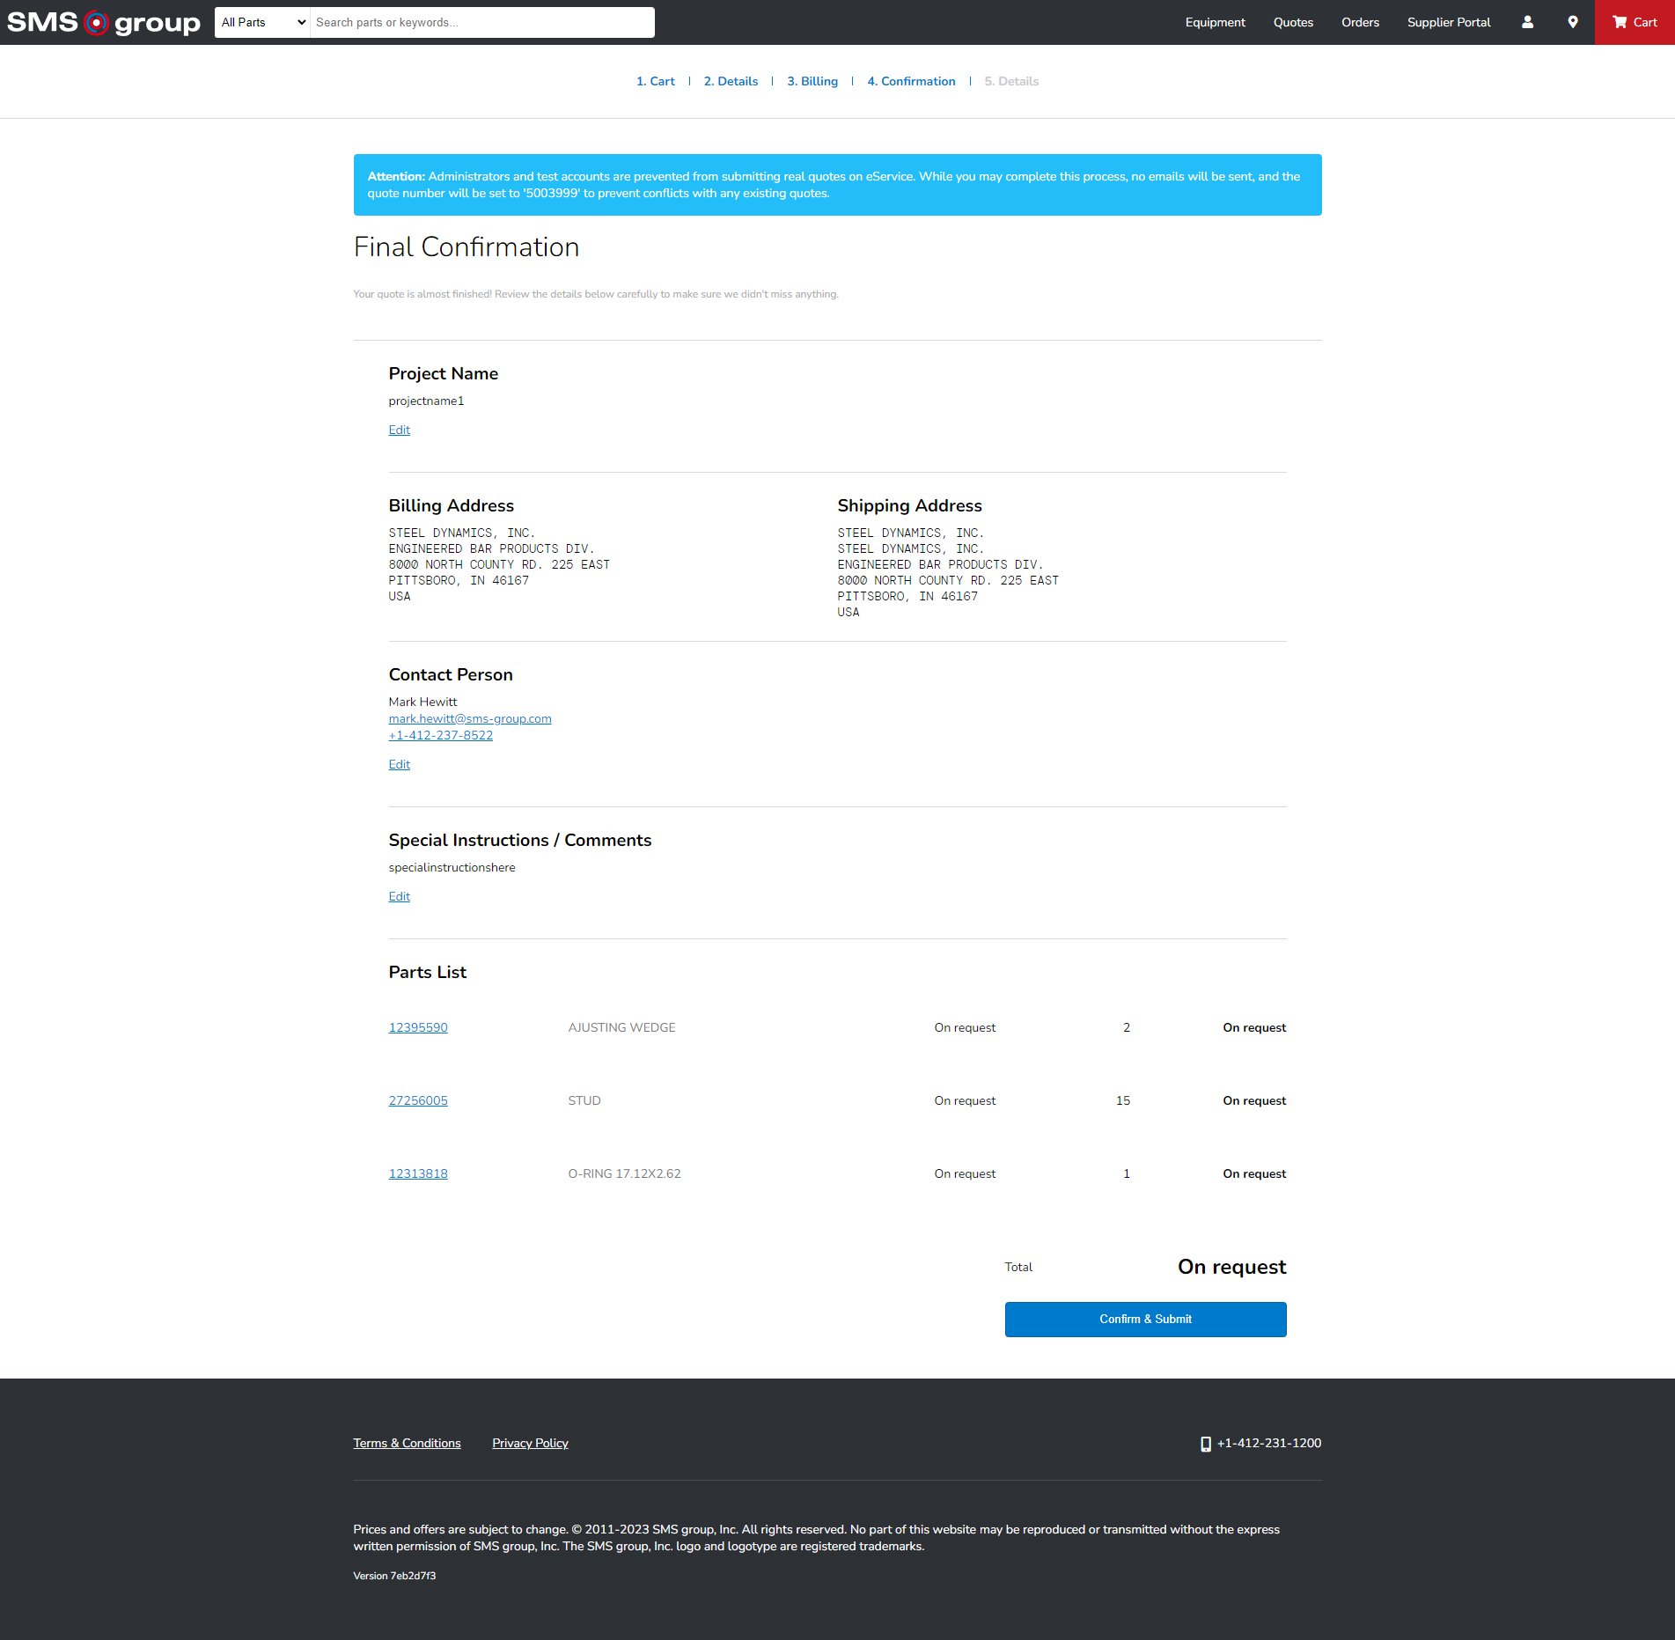Click the location pin icon

pos(1572,22)
